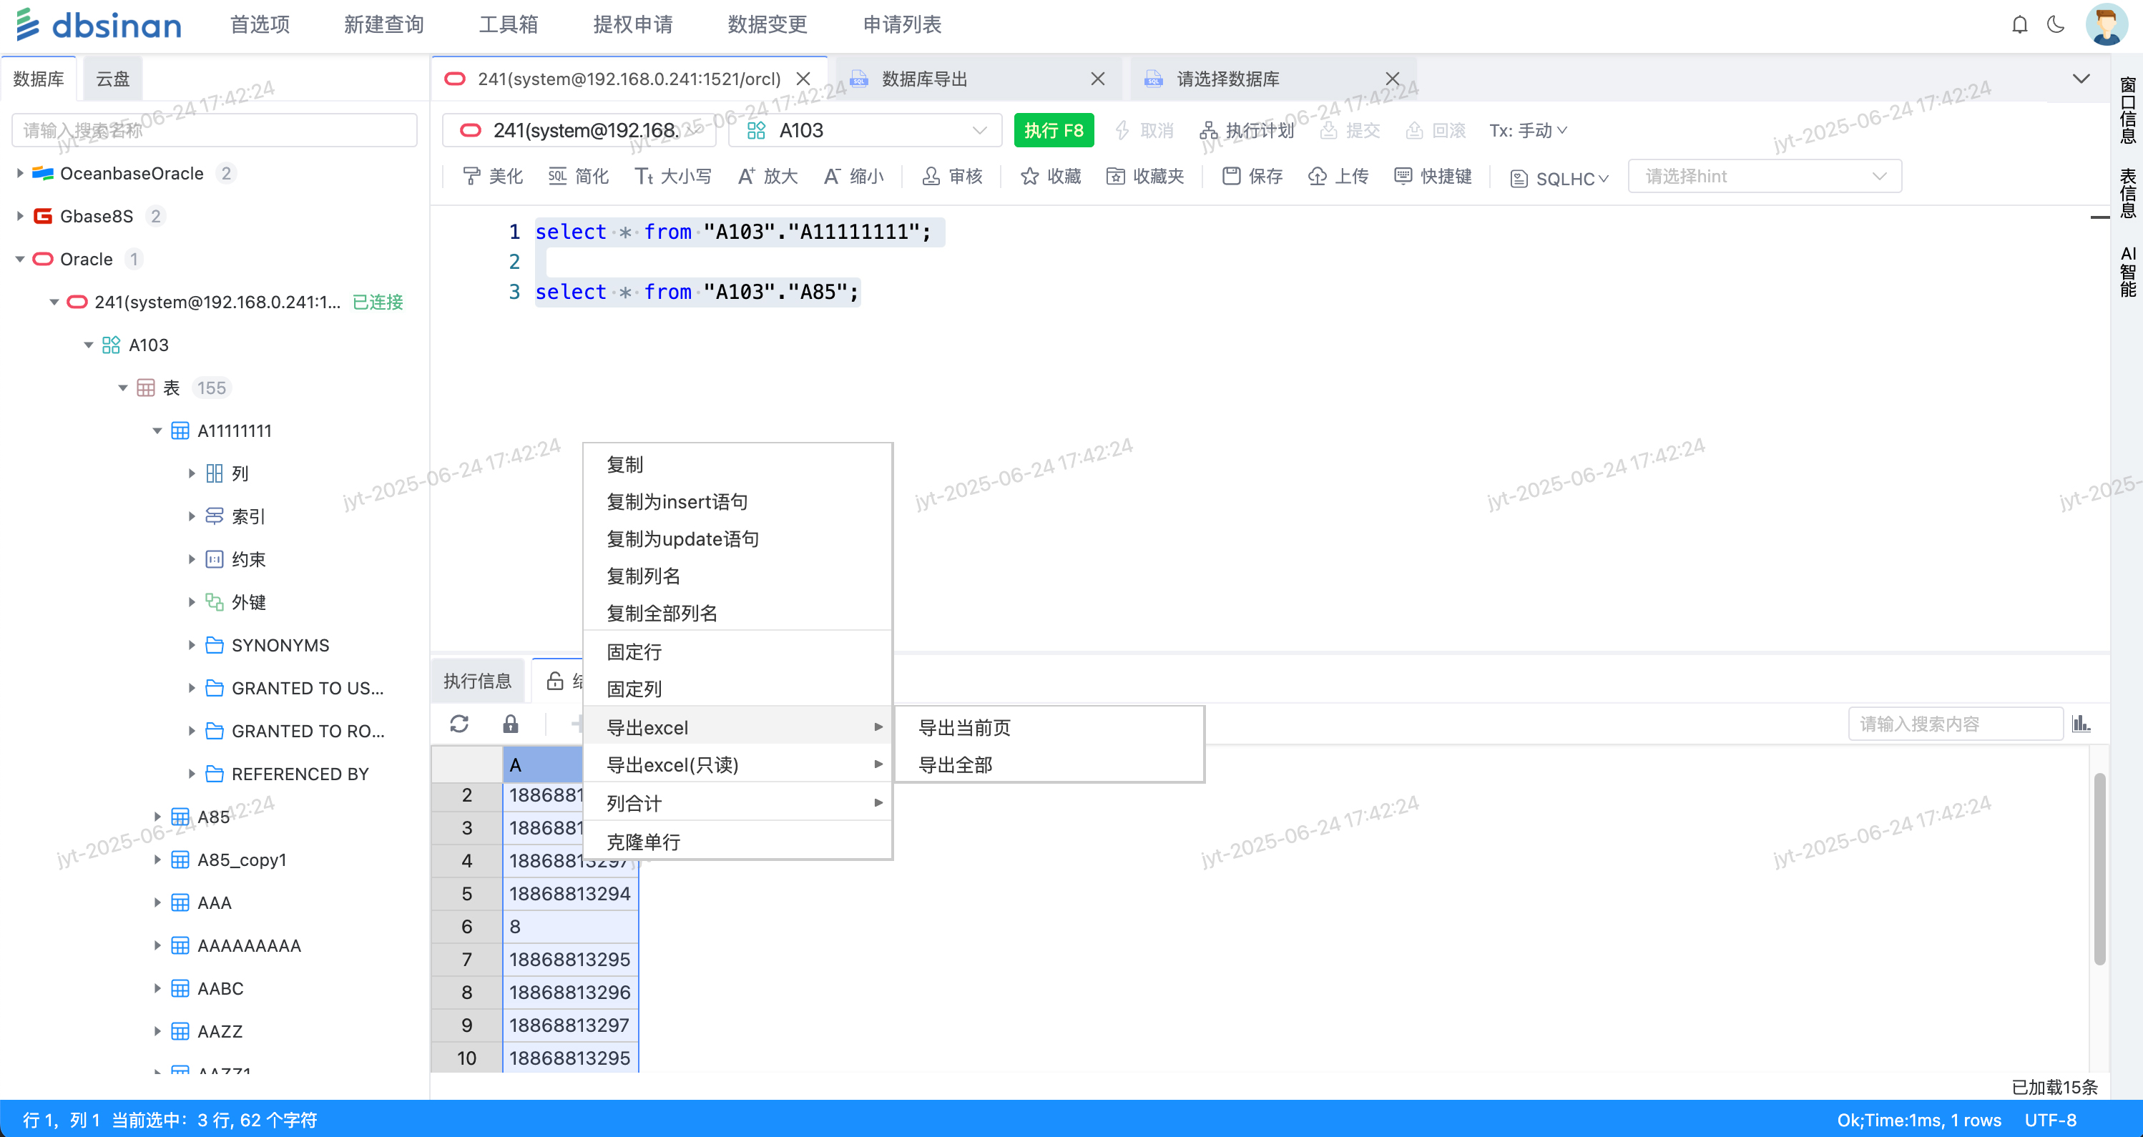The width and height of the screenshot is (2143, 1137).
Task: Expand the OceanbaseOracle tree node
Action: [x=20, y=173]
